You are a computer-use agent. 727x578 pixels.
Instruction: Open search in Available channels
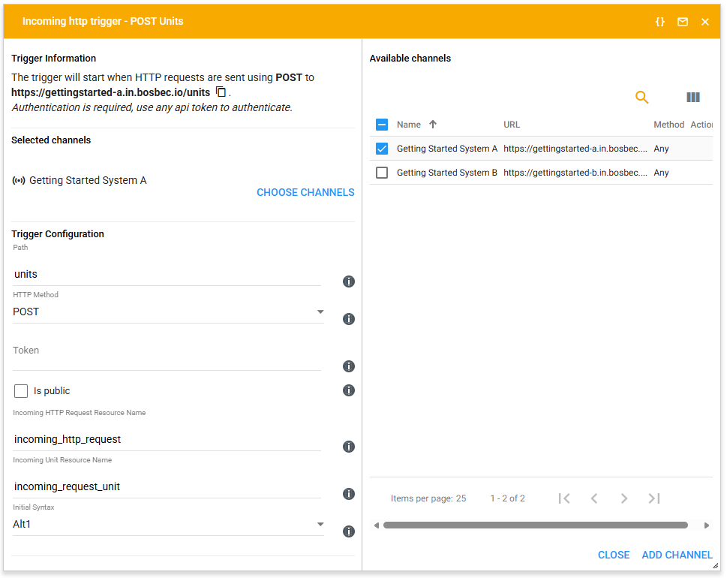pyautogui.click(x=641, y=97)
